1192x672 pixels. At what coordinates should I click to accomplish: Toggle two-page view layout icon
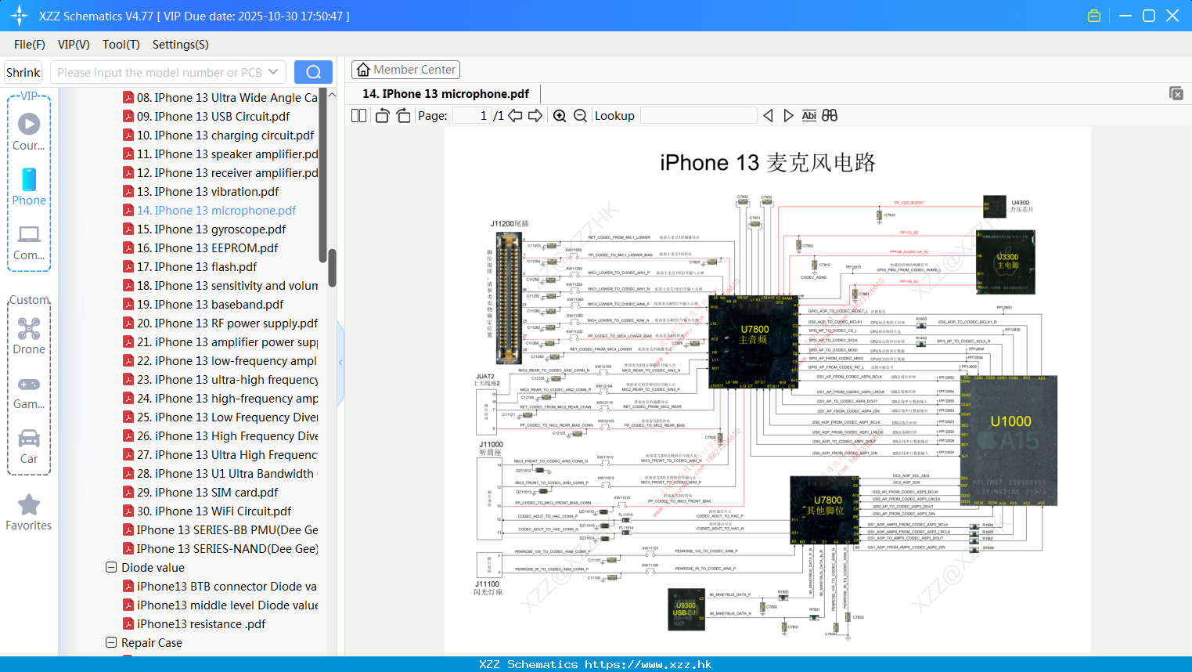tap(358, 115)
